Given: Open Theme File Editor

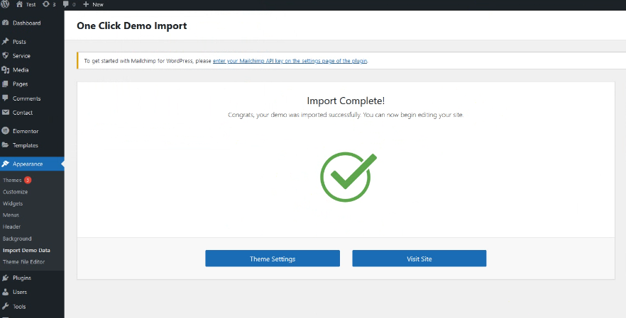Looking at the screenshot, I should click(x=23, y=262).
